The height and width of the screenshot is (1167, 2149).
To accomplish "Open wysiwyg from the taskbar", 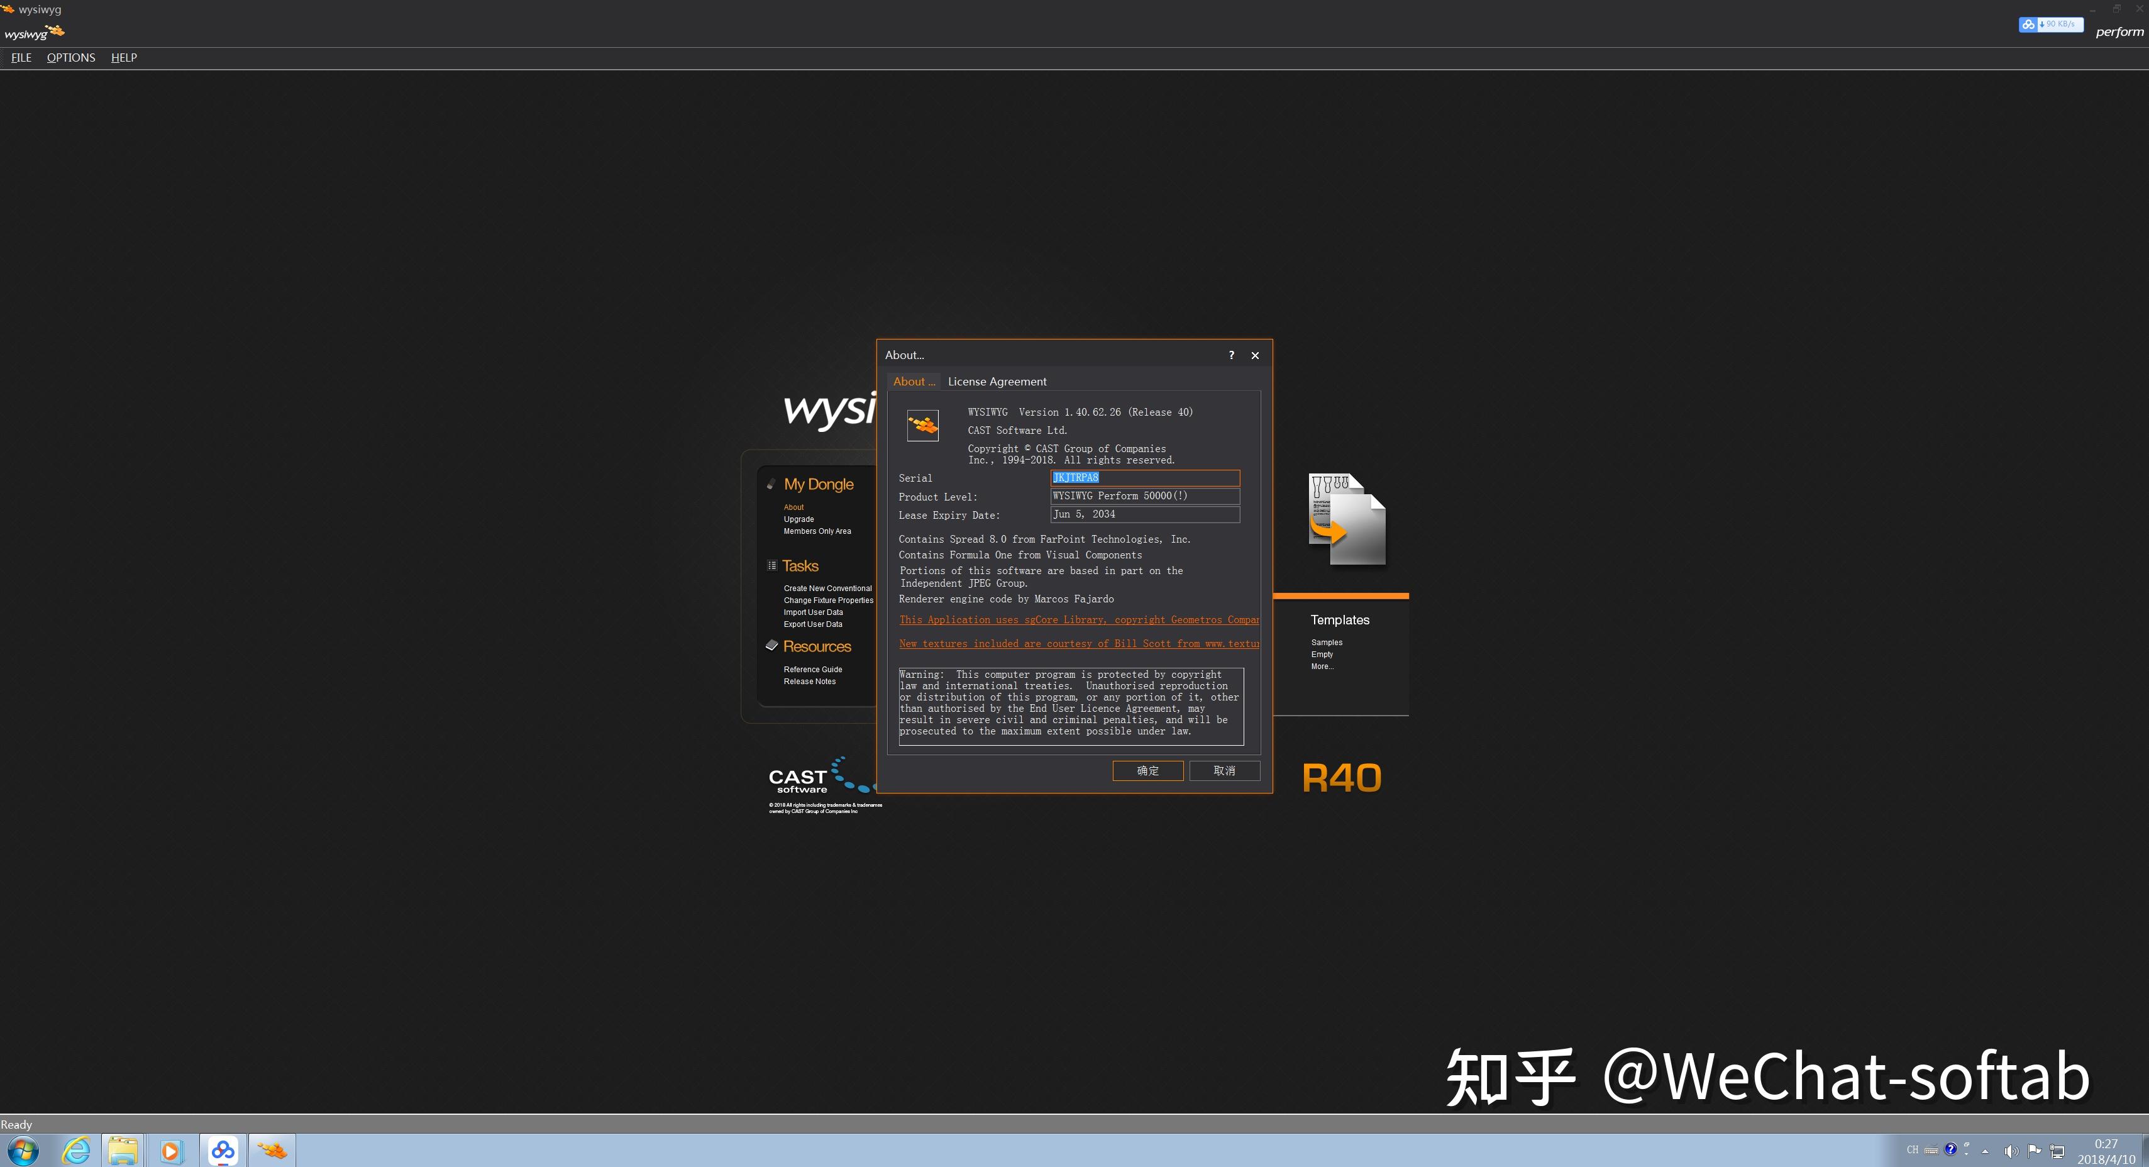I will (x=272, y=1150).
